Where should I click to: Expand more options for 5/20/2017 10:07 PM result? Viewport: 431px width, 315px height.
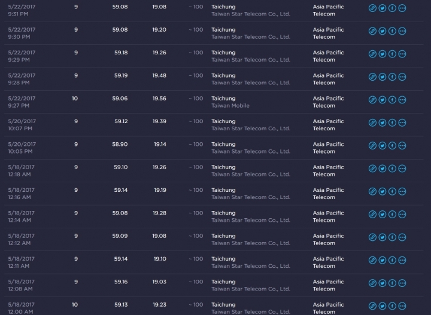(402, 123)
